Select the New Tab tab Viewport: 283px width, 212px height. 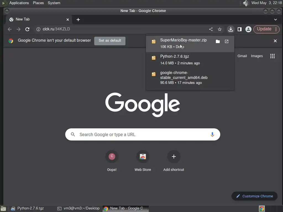(x=39, y=20)
